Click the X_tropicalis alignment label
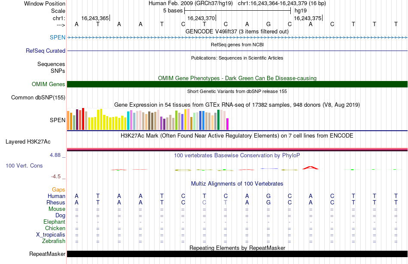The width and height of the screenshot is (408, 264). click(x=51, y=235)
